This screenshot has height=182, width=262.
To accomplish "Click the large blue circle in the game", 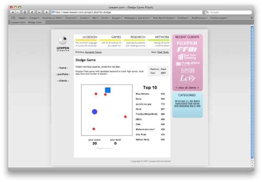I will (x=94, y=112).
